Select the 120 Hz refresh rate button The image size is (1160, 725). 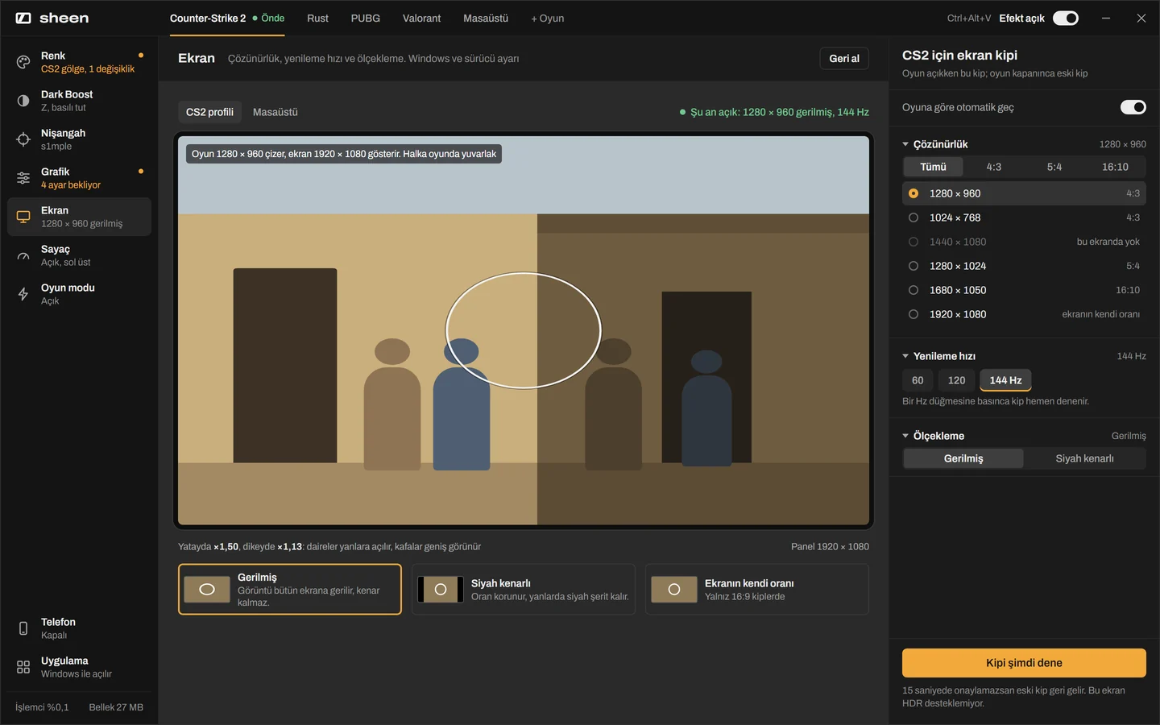[x=956, y=380]
